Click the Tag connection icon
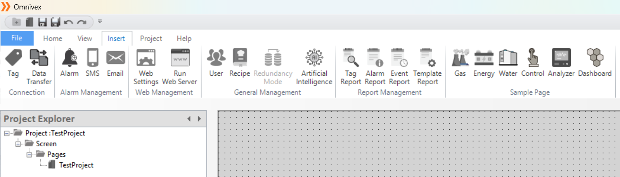620x177 pixels. [13, 58]
